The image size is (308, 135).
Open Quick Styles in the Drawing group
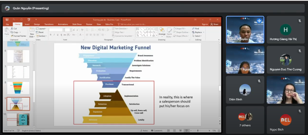coord(169,32)
